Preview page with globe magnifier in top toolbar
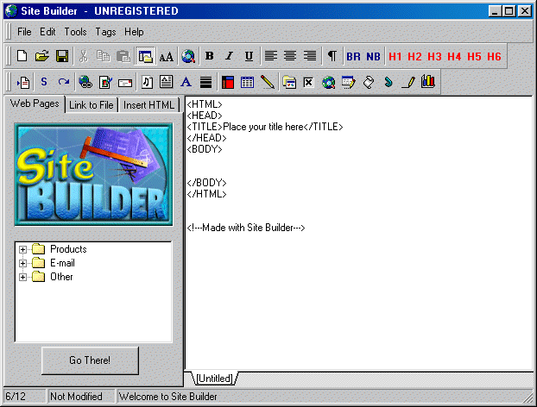Viewport: 537px width, 407px height. coord(188,56)
